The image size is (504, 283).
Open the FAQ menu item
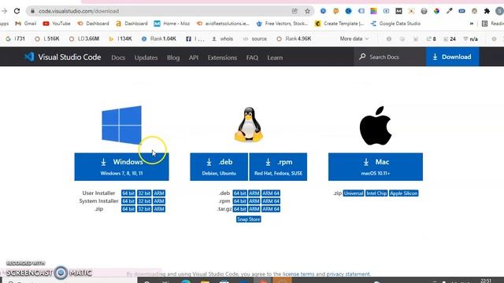(x=252, y=57)
